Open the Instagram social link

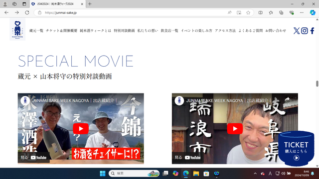tap(305, 31)
